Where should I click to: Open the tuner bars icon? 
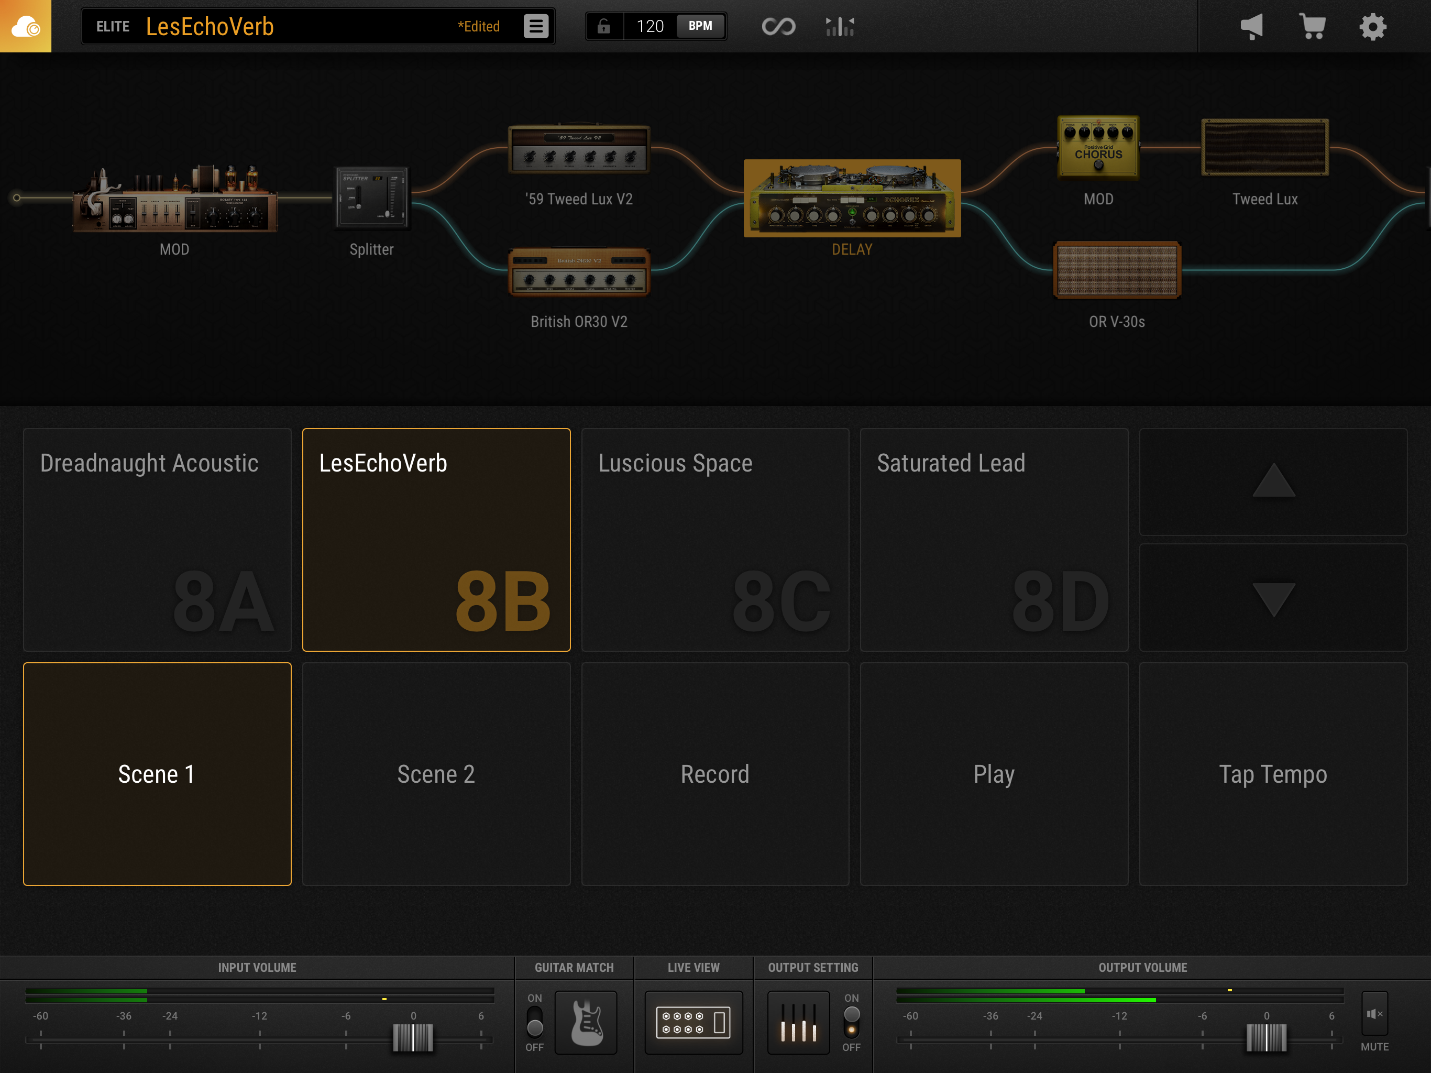tap(840, 27)
